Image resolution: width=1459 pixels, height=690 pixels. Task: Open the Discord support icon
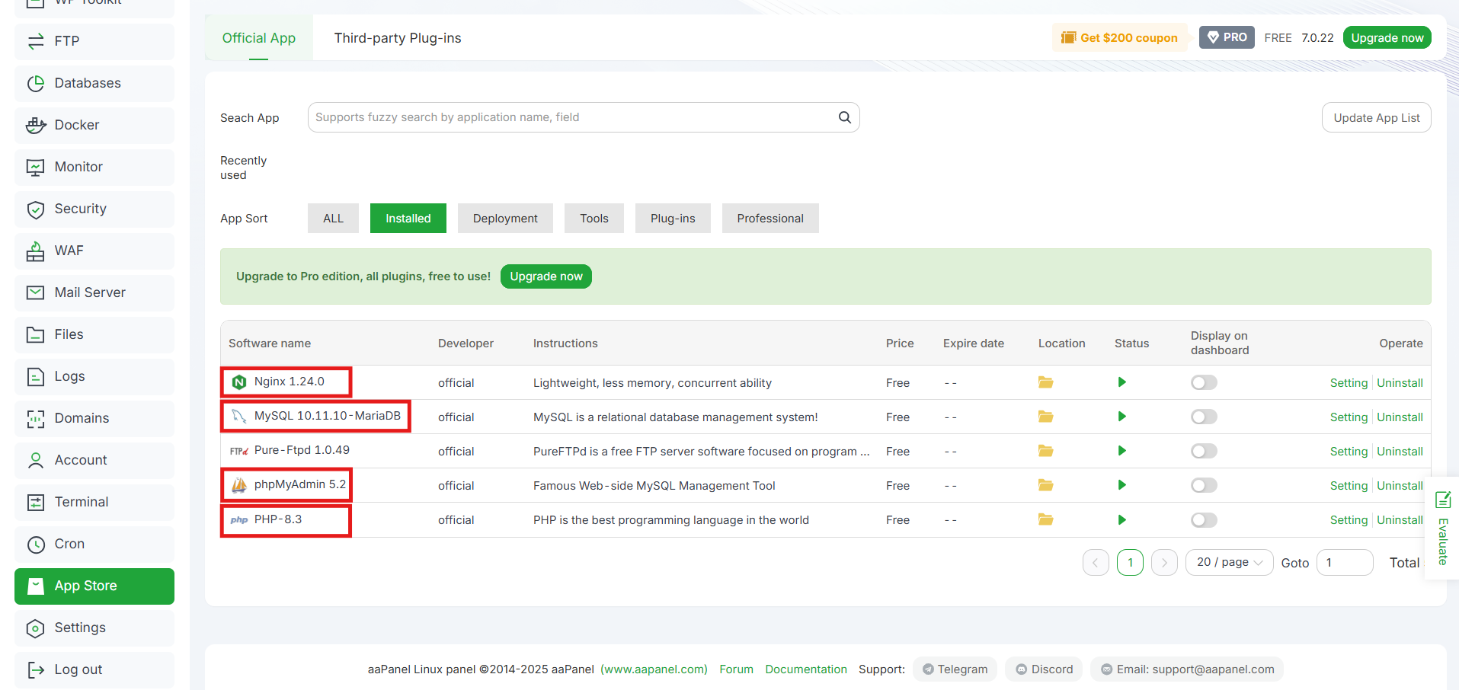[1022, 669]
